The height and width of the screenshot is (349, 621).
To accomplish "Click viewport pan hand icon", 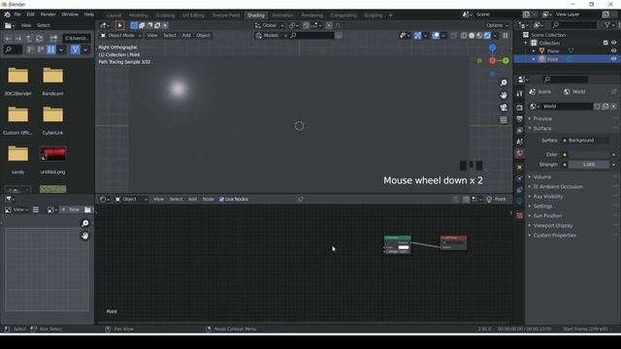I will pyautogui.click(x=504, y=95).
